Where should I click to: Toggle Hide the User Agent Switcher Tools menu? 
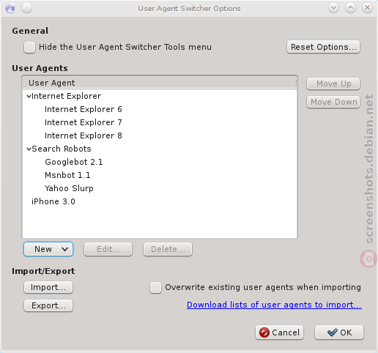click(x=29, y=47)
